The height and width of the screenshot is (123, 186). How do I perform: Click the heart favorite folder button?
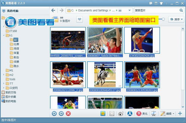coord(80,19)
